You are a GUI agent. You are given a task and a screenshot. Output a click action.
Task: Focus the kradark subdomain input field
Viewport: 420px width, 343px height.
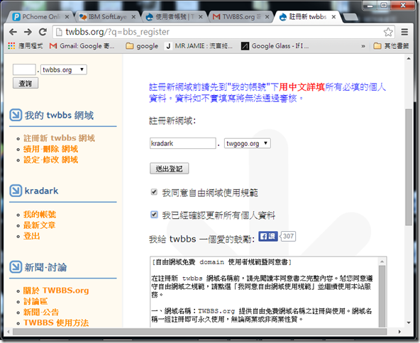[x=182, y=143]
